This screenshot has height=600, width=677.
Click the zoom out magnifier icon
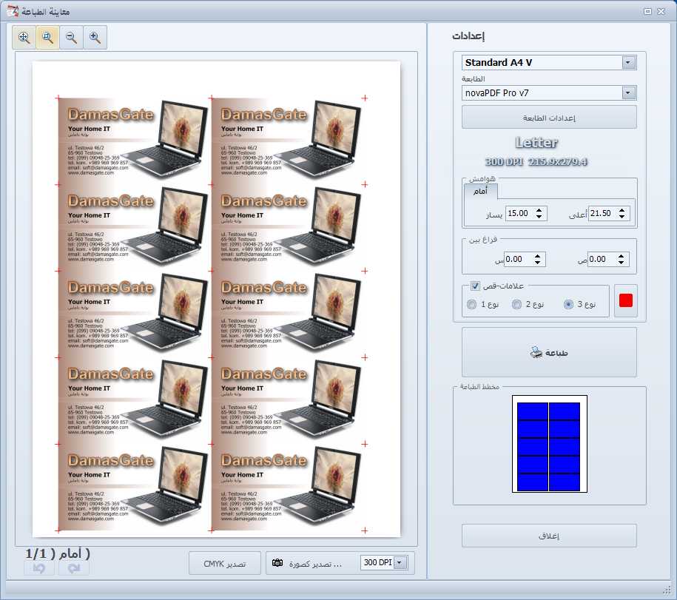pos(71,38)
